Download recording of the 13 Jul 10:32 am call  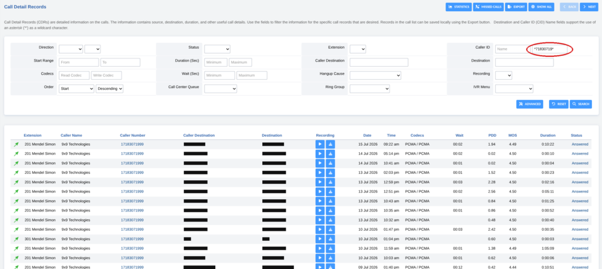[330, 220]
